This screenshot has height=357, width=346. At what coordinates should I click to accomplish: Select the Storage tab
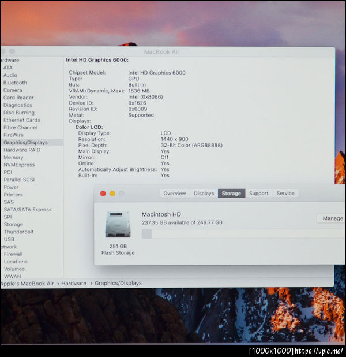[231, 194]
